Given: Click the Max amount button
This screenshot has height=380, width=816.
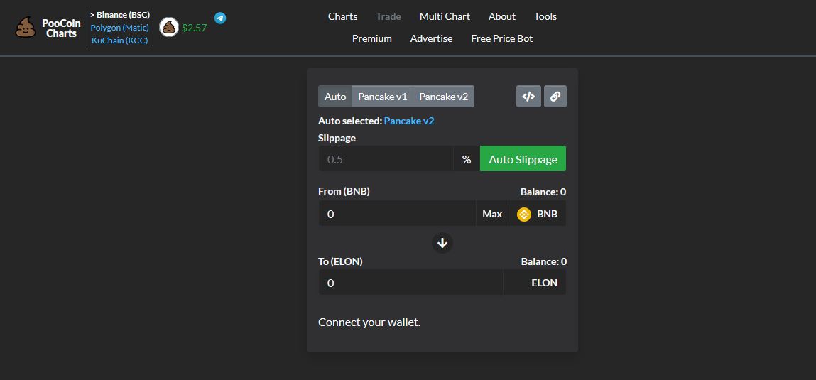Looking at the screenshot, I should tap(492, 214).
